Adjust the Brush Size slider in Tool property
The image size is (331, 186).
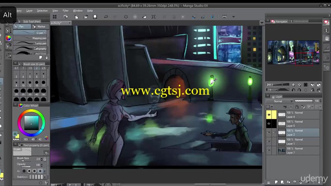pos(25,161)
